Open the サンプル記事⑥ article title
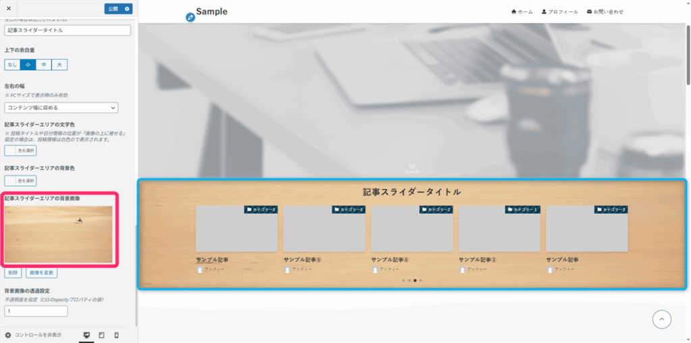 pos(390,260)
